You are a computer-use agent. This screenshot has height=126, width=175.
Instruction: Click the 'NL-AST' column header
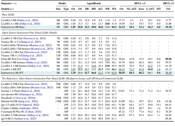click(132, 9)
